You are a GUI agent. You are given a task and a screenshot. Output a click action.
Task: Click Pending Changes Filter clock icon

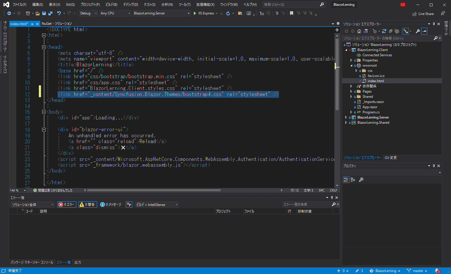point(375,31)
